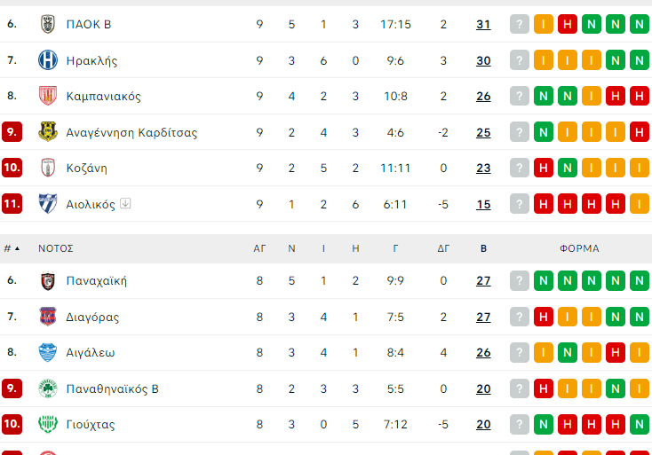Click the relegation arrow icon beside Αιολικός

pos(125,204)
